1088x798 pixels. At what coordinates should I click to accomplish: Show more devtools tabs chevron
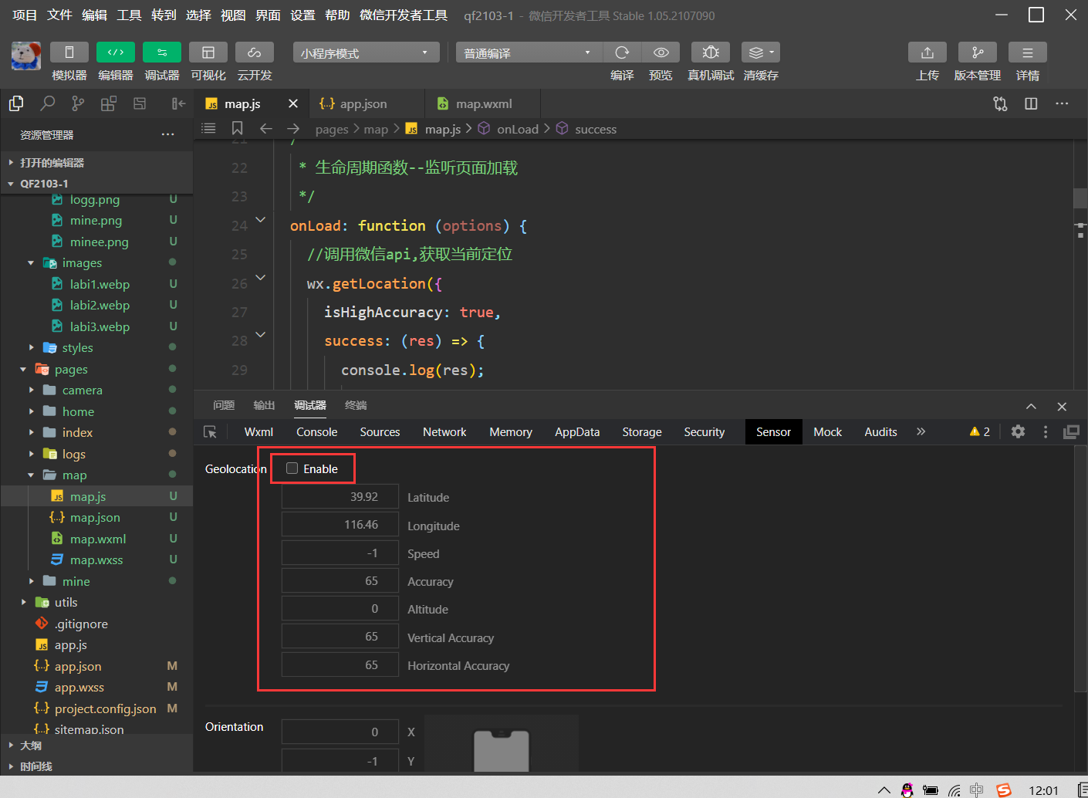click(921, 431)
